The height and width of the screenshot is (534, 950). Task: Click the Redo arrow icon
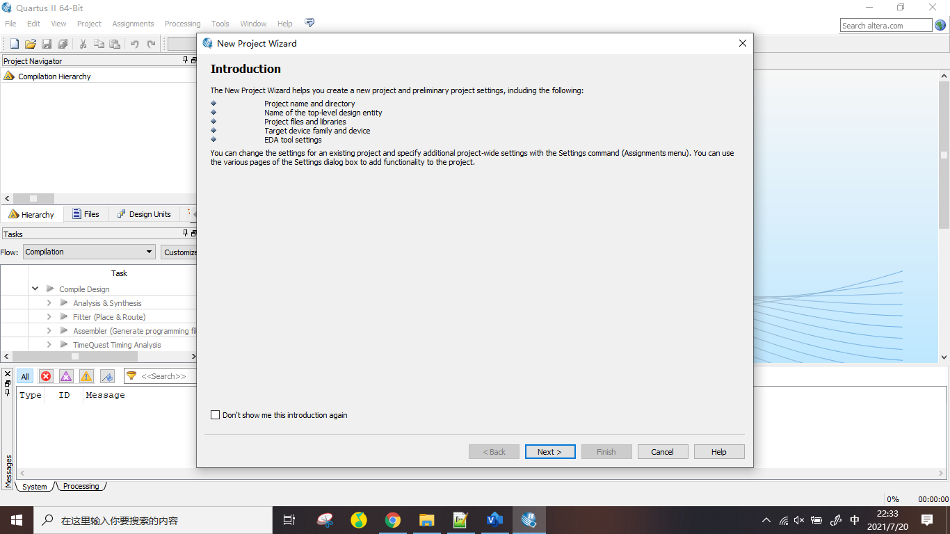[151, 44]
